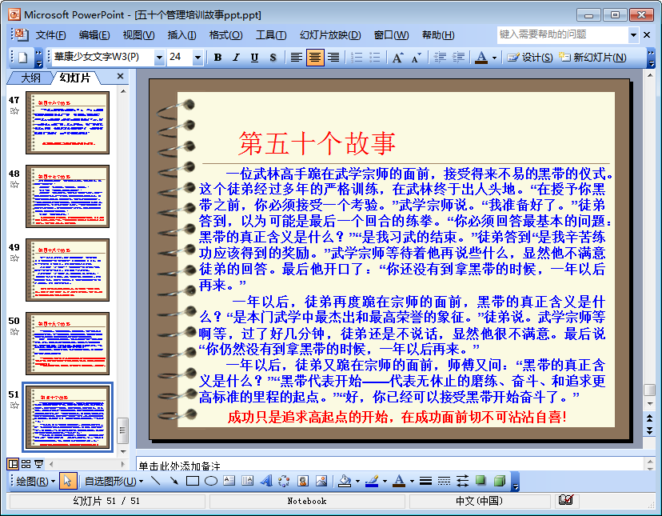Screen dimensions: 662x516
Task: Open the File menu
Action: coord(50,35)
